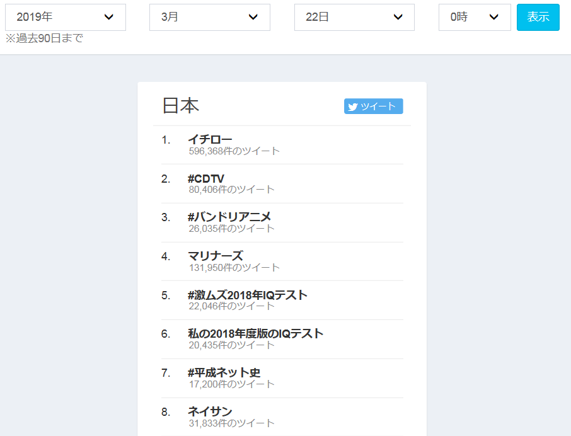Viewport: 571px width, 436px height.
Task: Open the #CDTV hashtag trend
Action: (205, 178)
